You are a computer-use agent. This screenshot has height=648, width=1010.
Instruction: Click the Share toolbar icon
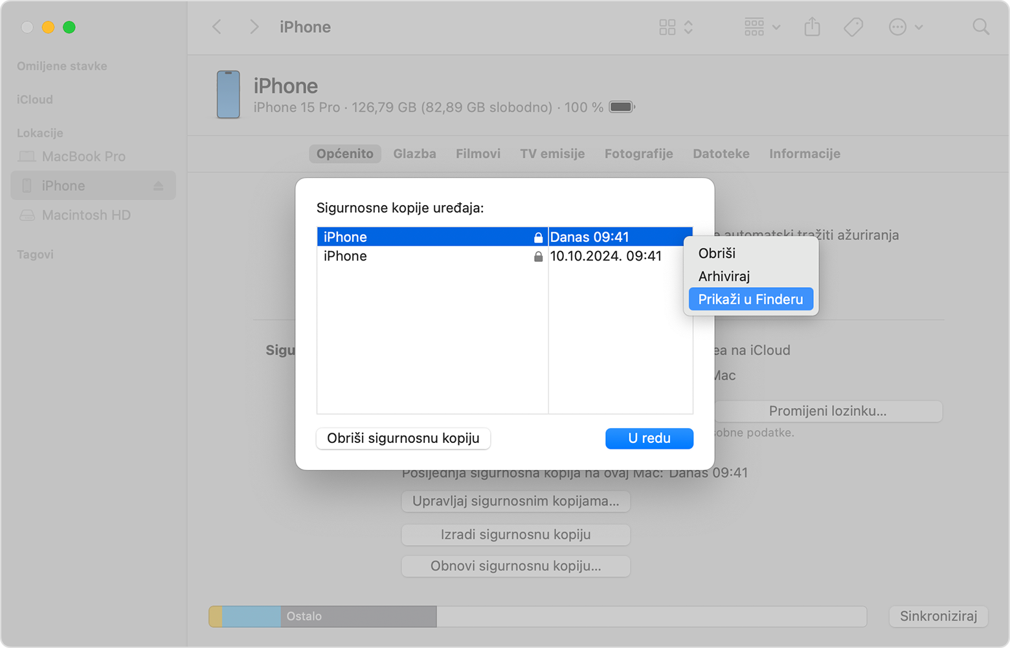812,27
